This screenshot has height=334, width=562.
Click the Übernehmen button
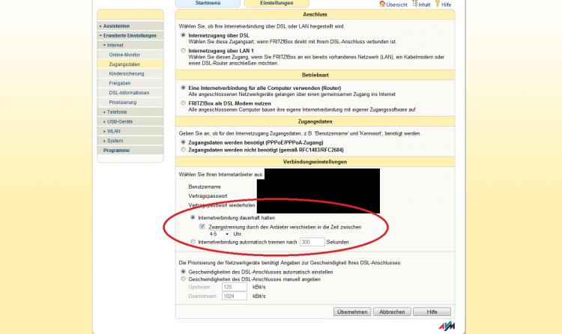click(x=352, y=311)
